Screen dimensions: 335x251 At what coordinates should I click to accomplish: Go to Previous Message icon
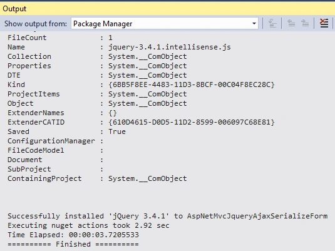291,23
